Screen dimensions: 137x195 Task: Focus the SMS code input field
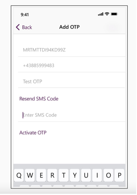point(72,115)
